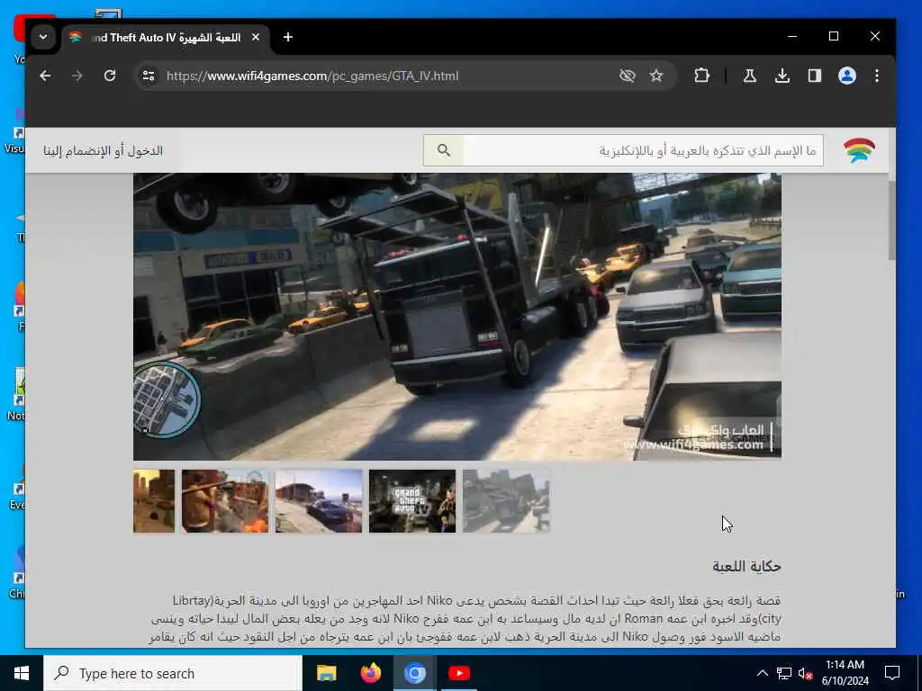Select the first partially visible thumbnail
922x691 pixels.
[x=154, y=501]
